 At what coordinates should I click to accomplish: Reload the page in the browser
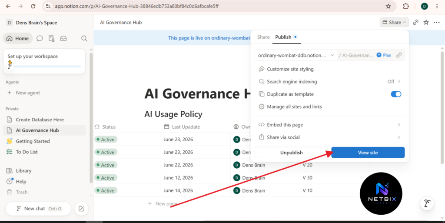33,6
